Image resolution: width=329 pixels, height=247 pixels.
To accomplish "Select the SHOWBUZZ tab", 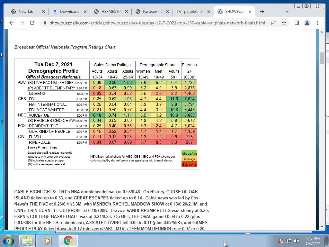I will pos(235,12).
